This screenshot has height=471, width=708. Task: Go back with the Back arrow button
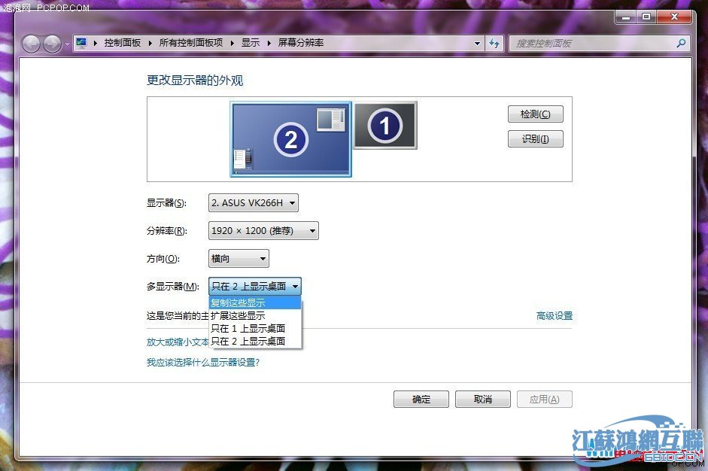coord(31,44)
